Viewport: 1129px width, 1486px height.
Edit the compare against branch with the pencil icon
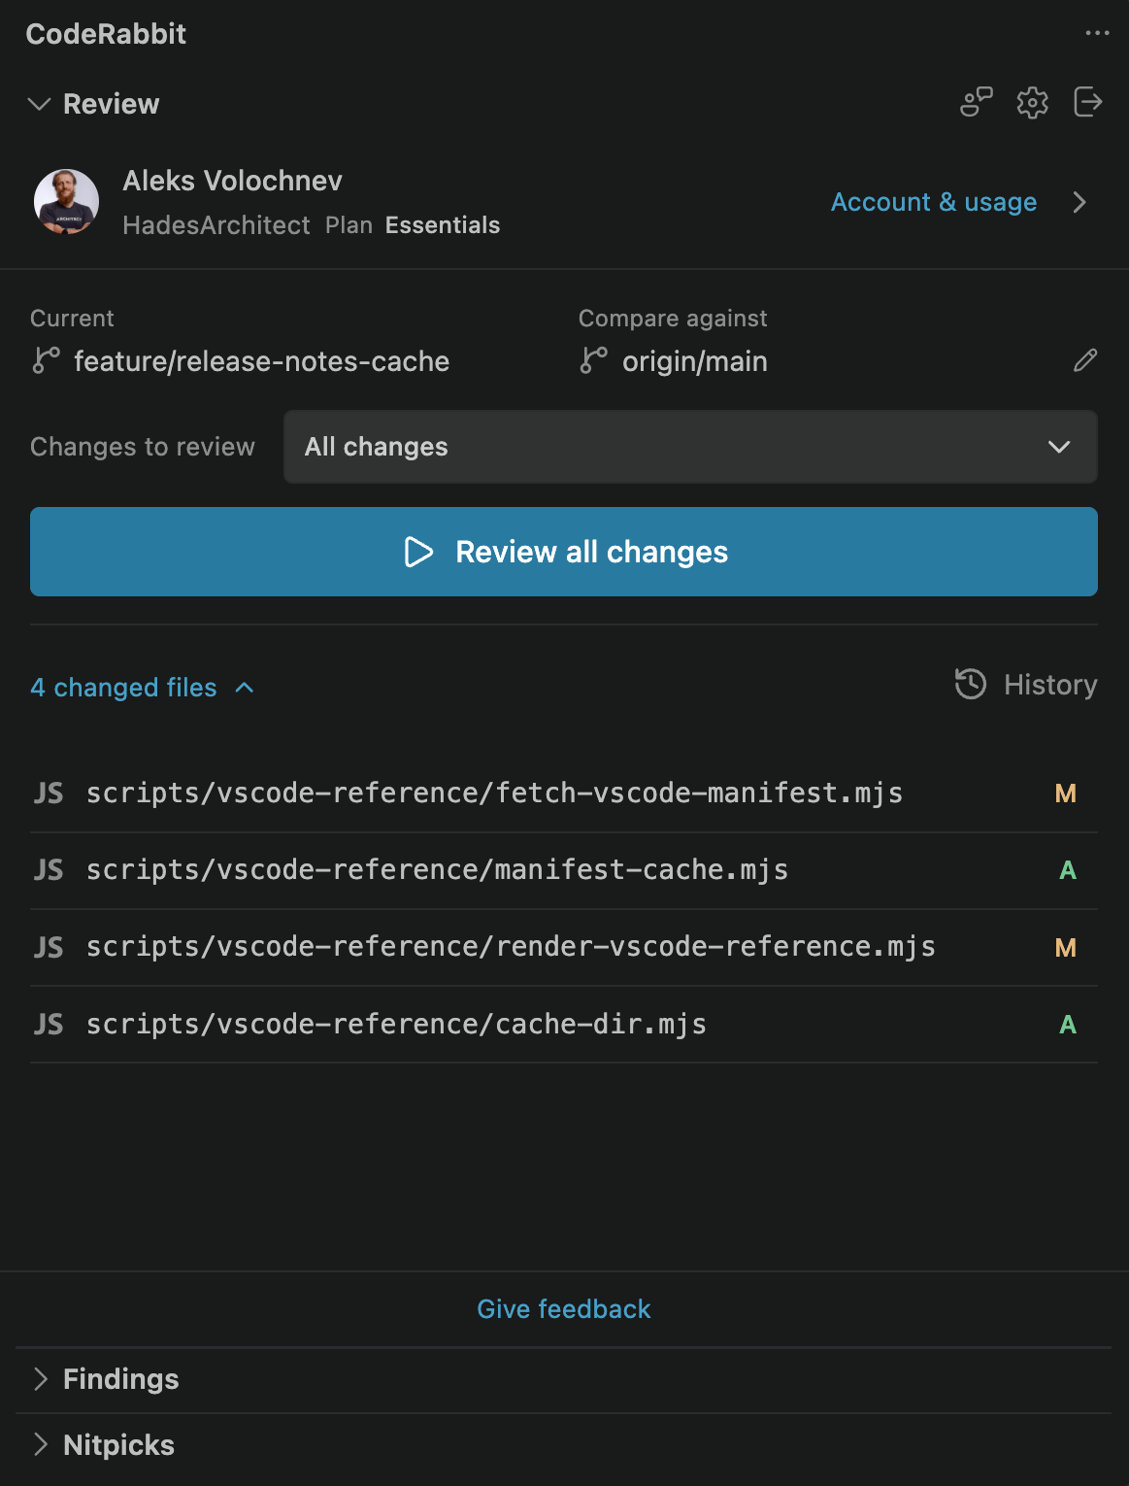(x=1085, y=360)
